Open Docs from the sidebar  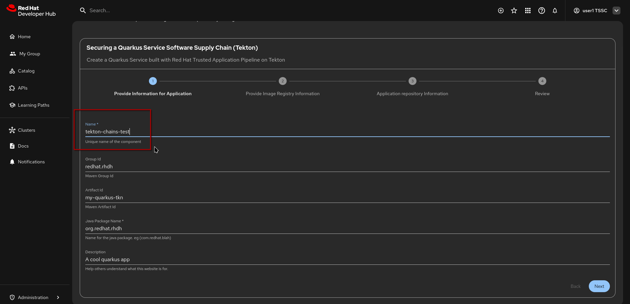coord(23,146)
